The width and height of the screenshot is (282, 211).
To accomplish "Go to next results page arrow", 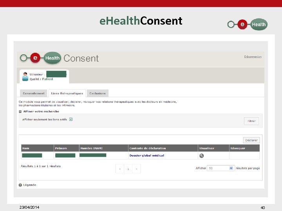I will pos(137,169).
